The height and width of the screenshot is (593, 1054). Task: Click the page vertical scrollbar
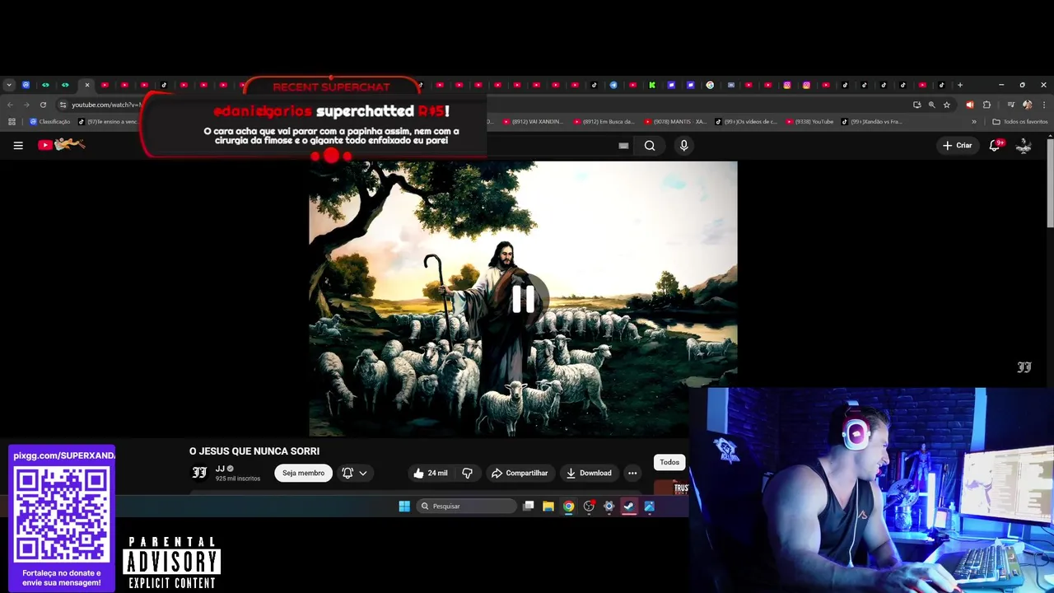[1050, 183]
